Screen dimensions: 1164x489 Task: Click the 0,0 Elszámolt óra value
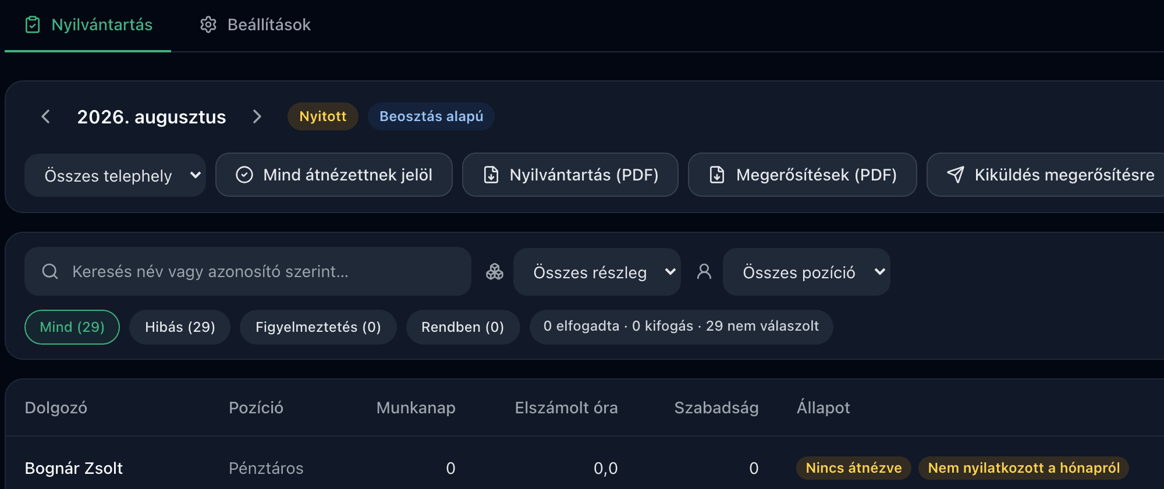(x=606, y=468)
